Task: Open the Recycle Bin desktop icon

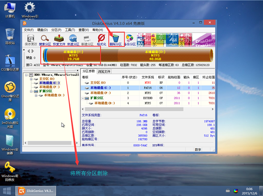Action: tap(10, 36)
